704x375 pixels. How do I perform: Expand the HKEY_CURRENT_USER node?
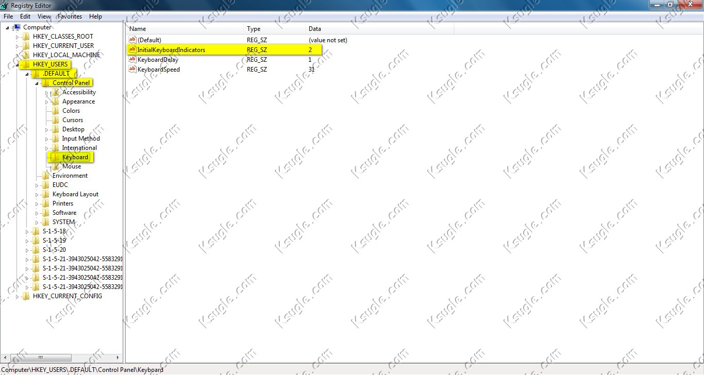pyautogui.click(x=17, y=46)
